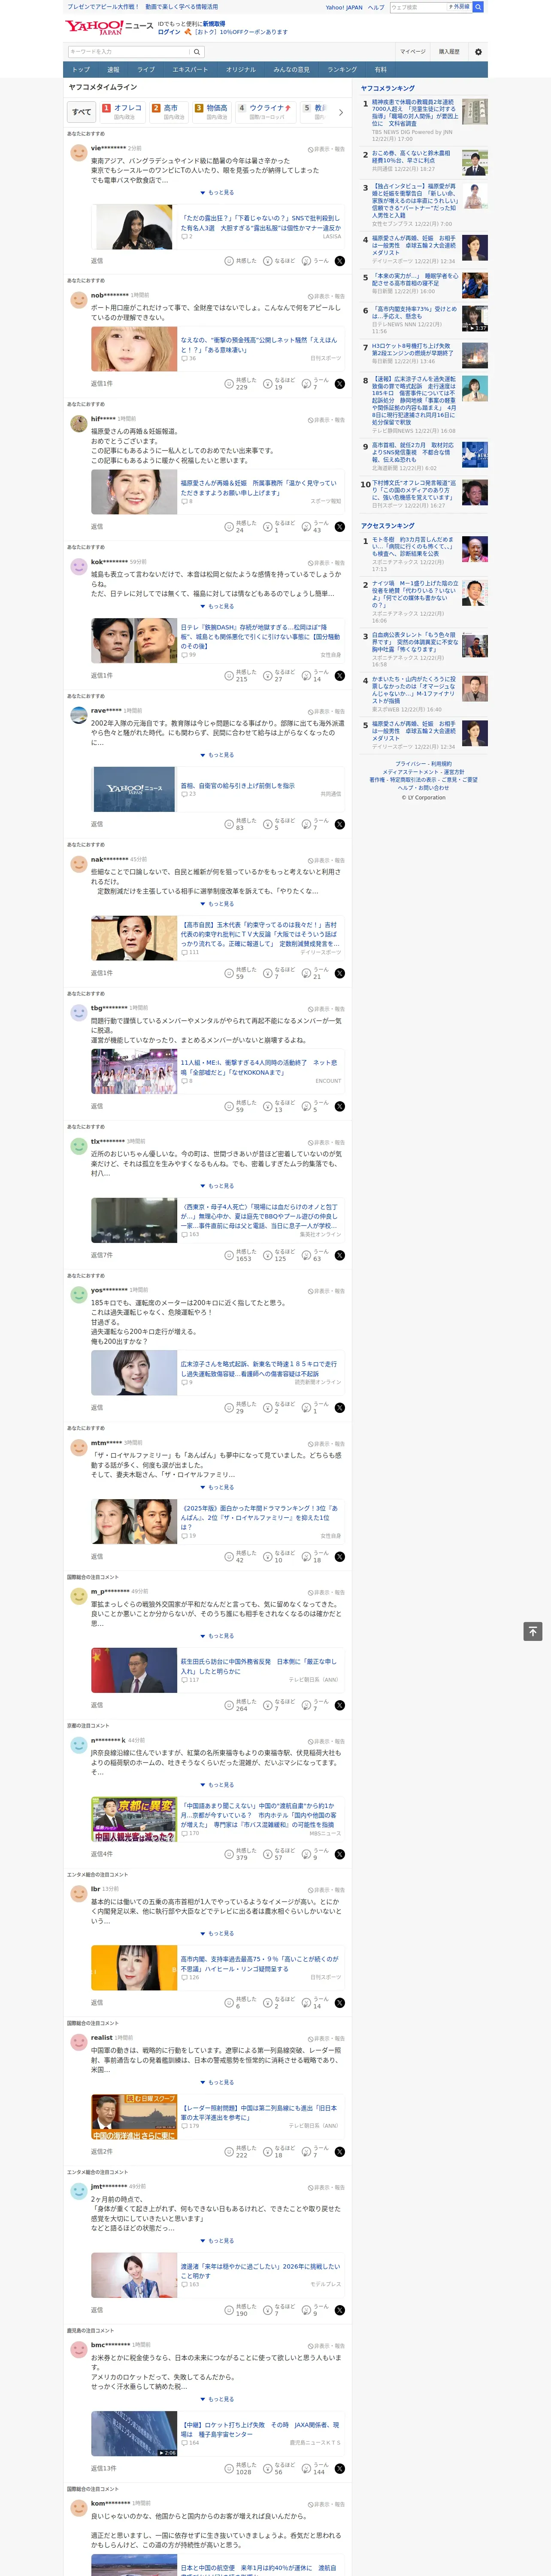Click the keyword search magnifier icon

coord(197,52)
